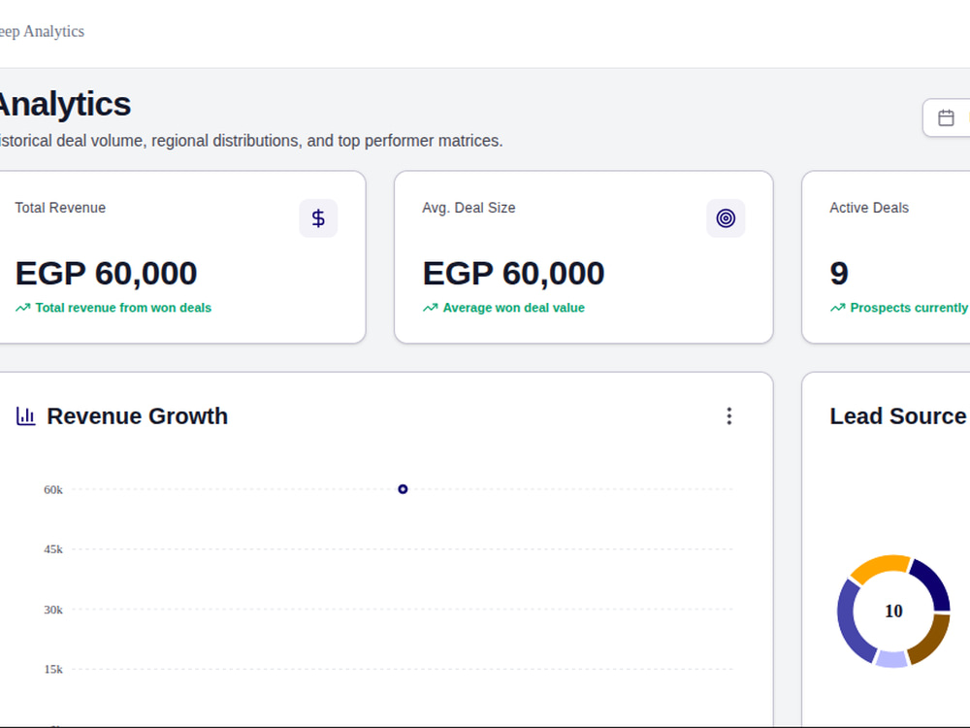Click the donut center total 10

(893, 611)
